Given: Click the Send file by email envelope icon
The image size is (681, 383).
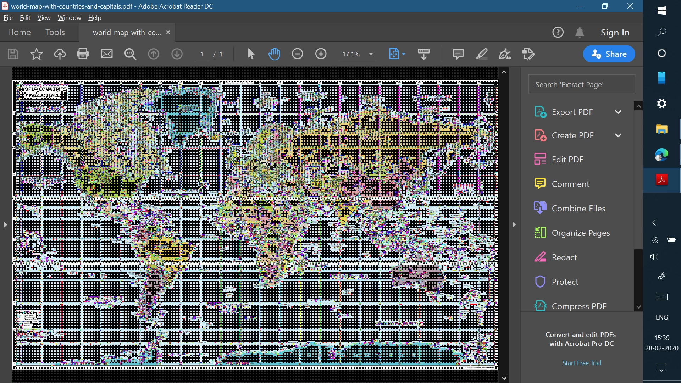Looking at the screenshot, I should [106, 54].
